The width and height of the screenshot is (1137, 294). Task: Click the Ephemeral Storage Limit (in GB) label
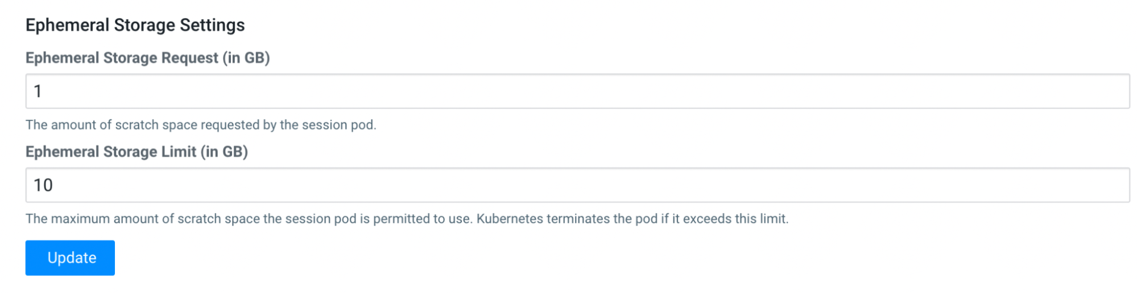click(137, 152)
